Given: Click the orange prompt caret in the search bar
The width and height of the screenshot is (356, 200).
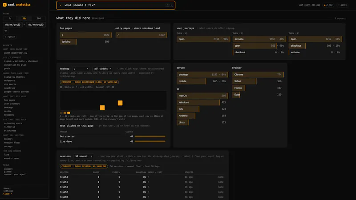Looking at the screenshot, I should [x=61, y=5].
